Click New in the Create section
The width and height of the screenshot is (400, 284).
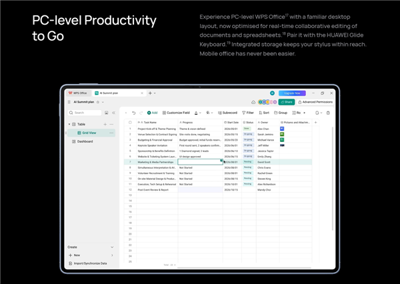pos(75,255)
